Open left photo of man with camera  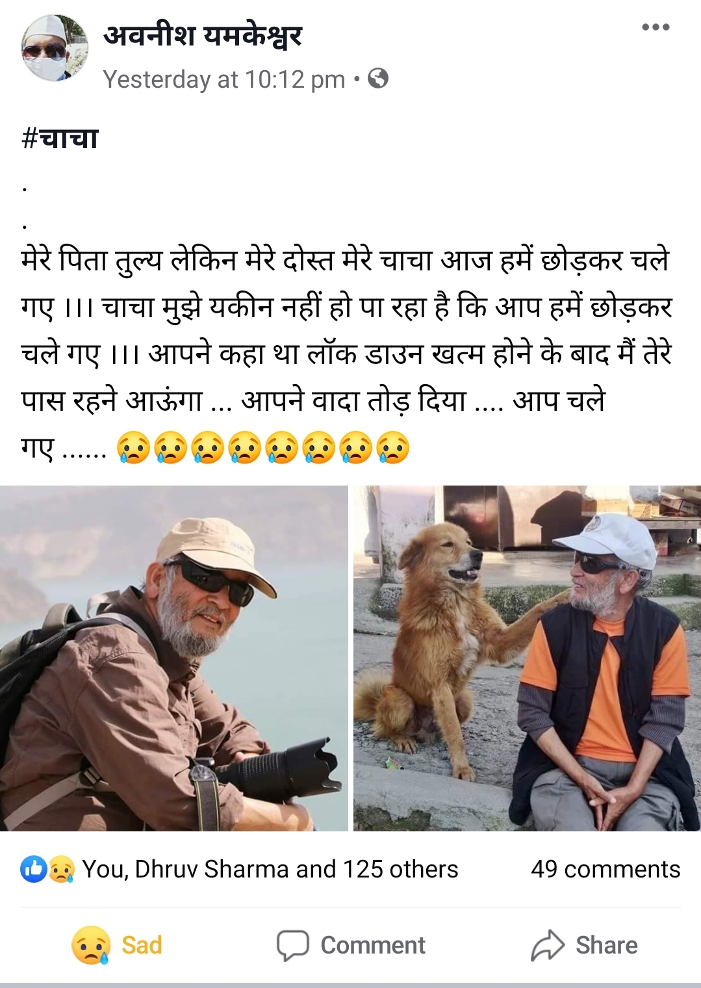coord(174,658)
